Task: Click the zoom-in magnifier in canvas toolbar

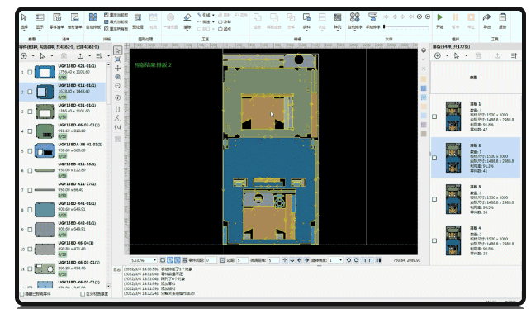Action: point(117,77)
